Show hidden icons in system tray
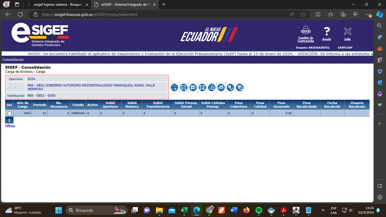This screenshot has height=217, width=386. [x=323, y=210]
